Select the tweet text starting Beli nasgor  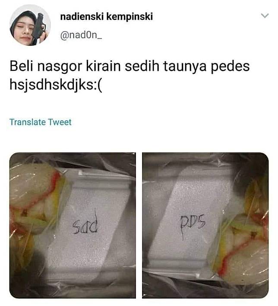(130, 76)
